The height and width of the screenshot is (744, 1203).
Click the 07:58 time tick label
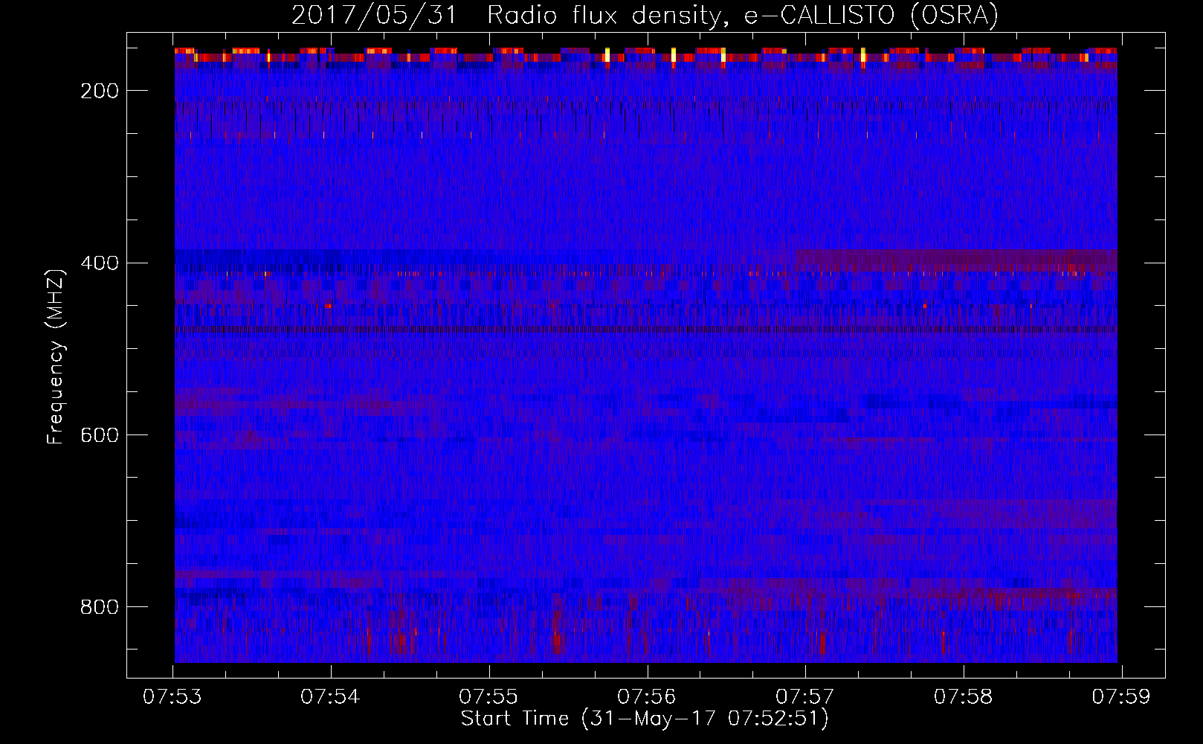(x=964, y=696)
